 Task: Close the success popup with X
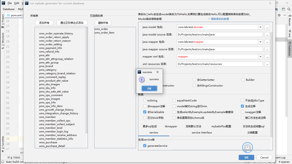coord(157,72)
